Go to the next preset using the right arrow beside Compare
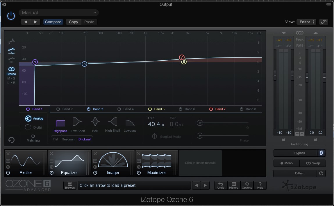This screenshot has height=206, width=334. click(x=35, y=22)
